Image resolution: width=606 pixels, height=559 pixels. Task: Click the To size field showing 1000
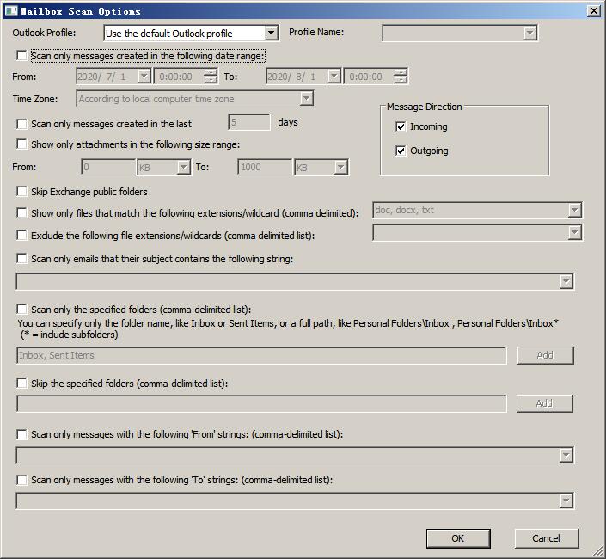[x=265, y=167]
